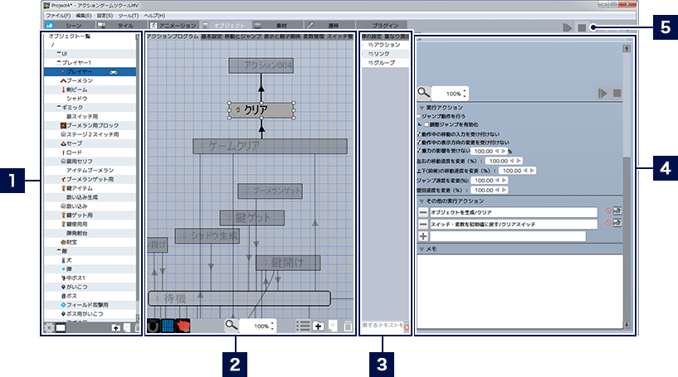The image size is (678, 377).
Task: Collapse the ギミック folder in object list
Action: 58,107
